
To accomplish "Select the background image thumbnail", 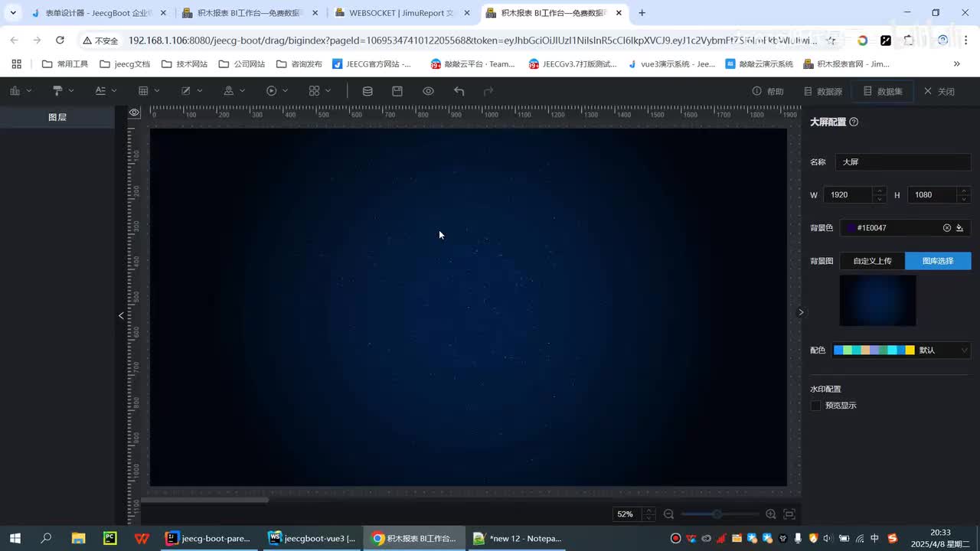I will (877, 301).
